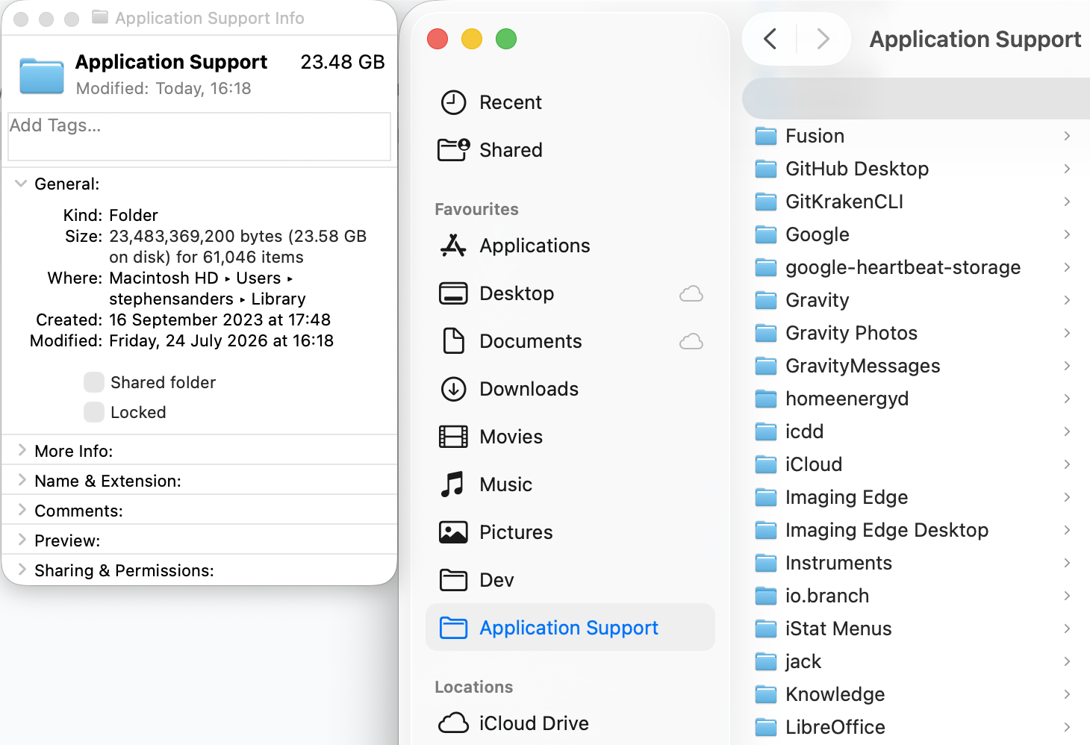Select Recent in the sidebar
Viewport: 1090px width, 745px height.
point(570,102)
